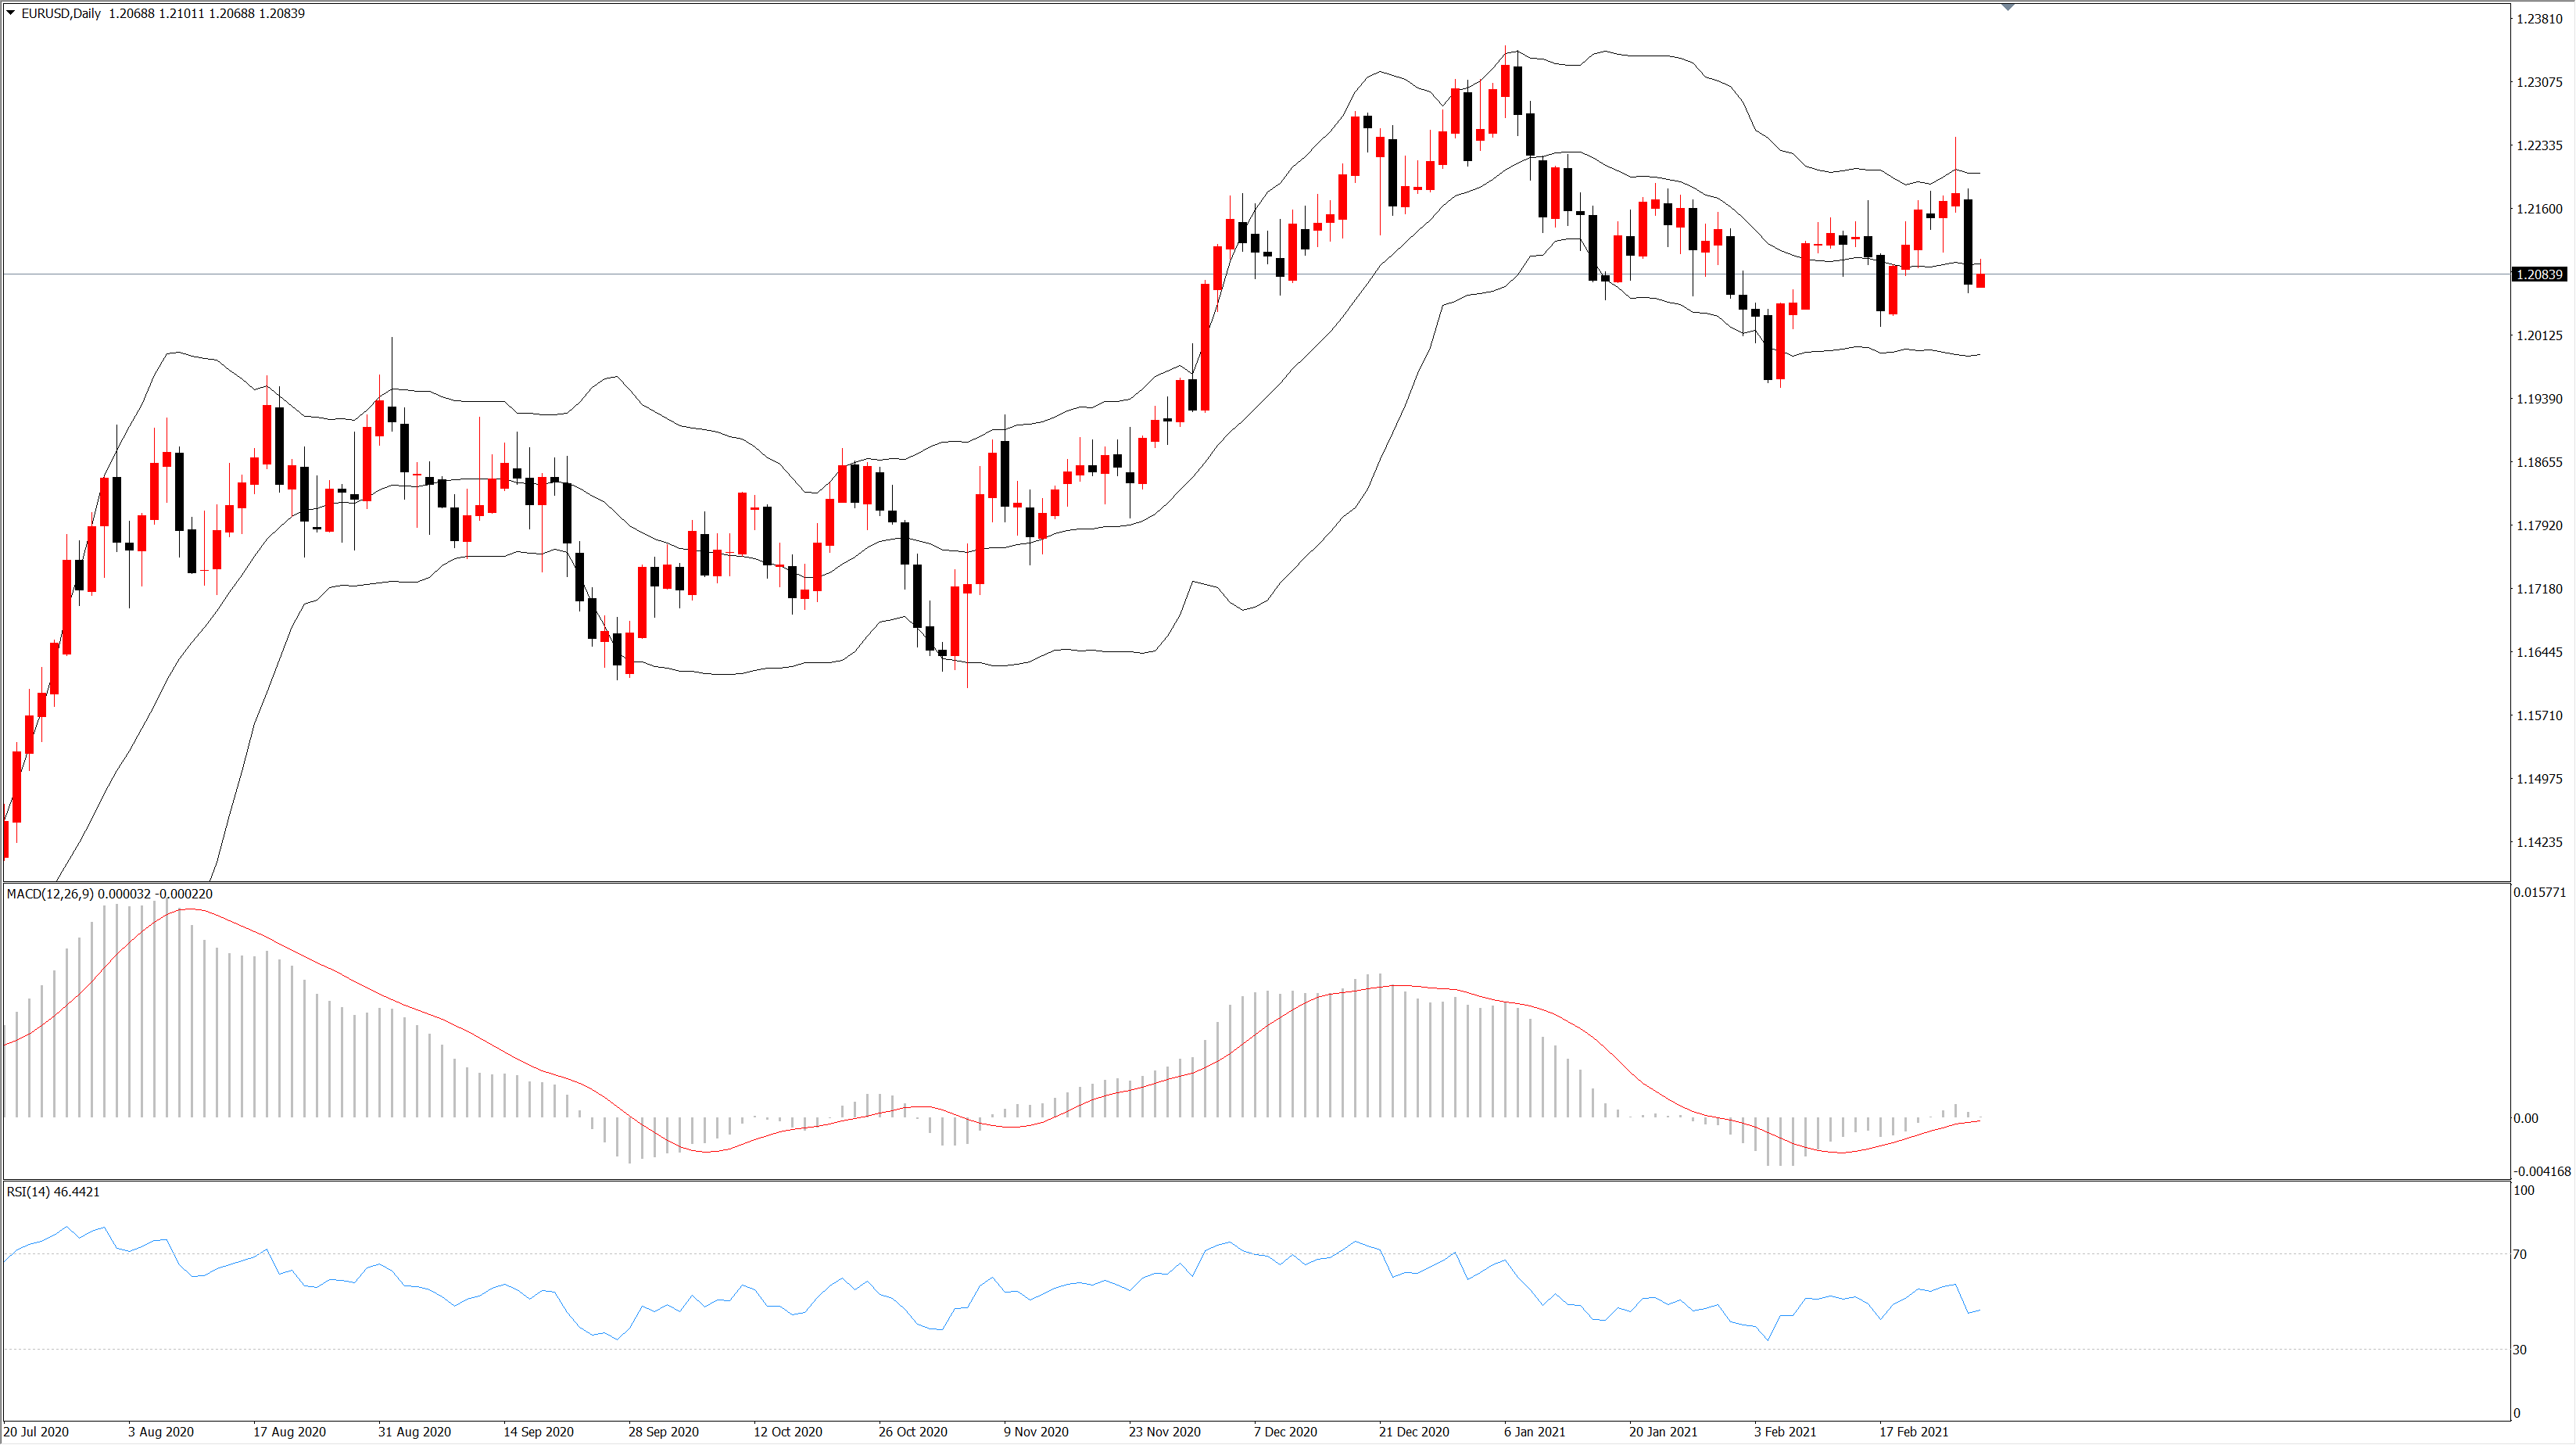This screenshot has height=1445, width=2576.
Task: Click the RSI 30 level scale label
Action: (x=2520, y=1349)
